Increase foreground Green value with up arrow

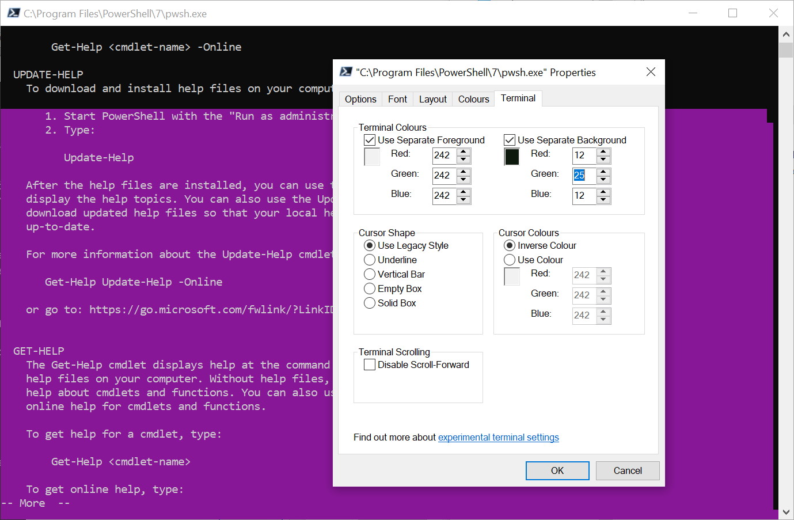[x=464, y=172]
